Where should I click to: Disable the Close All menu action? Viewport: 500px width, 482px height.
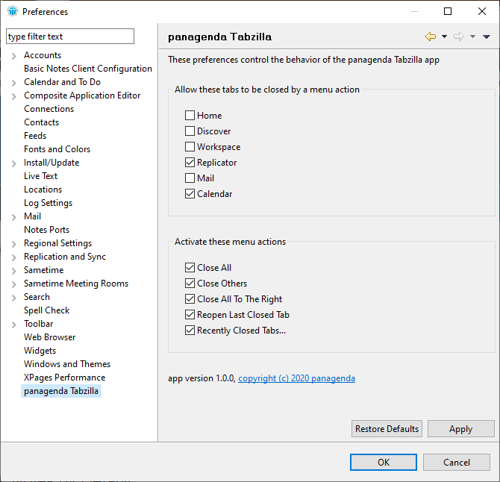[x=190, y=268]
